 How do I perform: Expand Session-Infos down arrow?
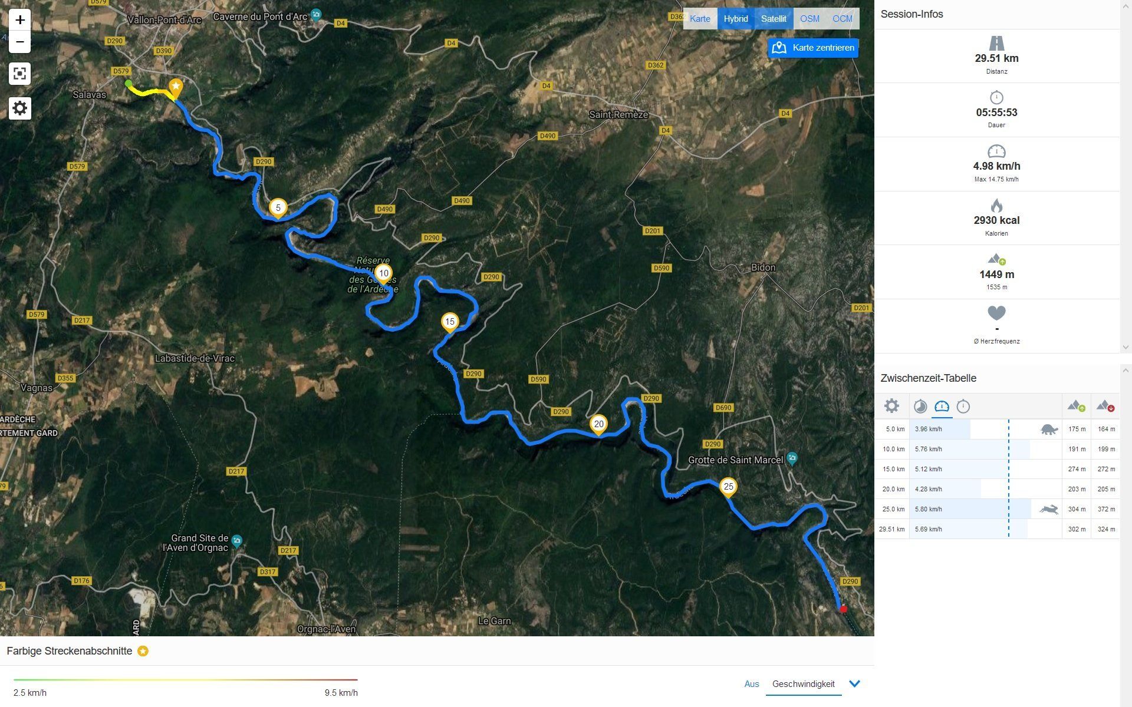click(1125, 347)
